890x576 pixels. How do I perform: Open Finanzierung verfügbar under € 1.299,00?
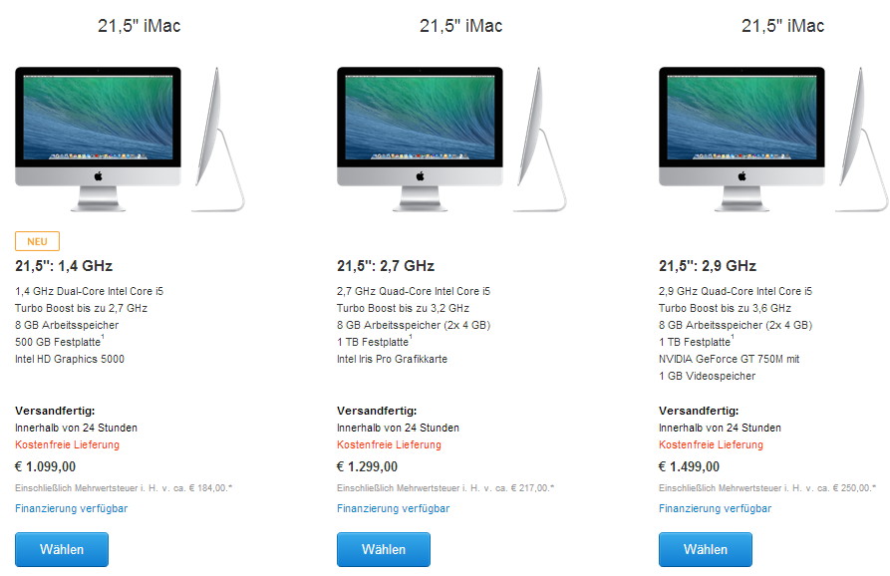(x=393, y=508)
